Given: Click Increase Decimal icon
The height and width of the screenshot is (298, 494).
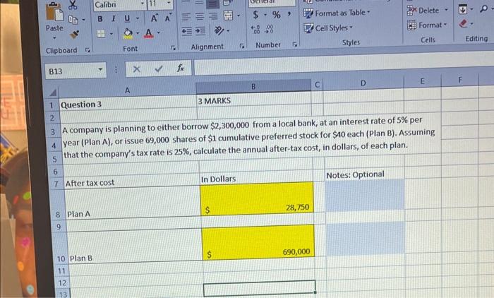Looking at the screenshot, I should pos(255,30).
